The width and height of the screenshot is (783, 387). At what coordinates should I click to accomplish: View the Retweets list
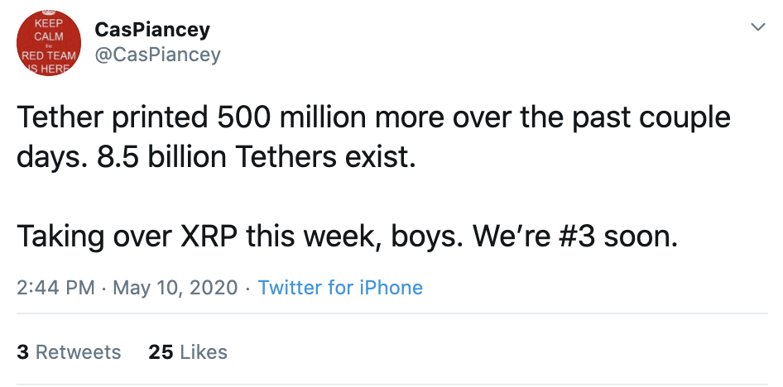[x=78, y=352]
